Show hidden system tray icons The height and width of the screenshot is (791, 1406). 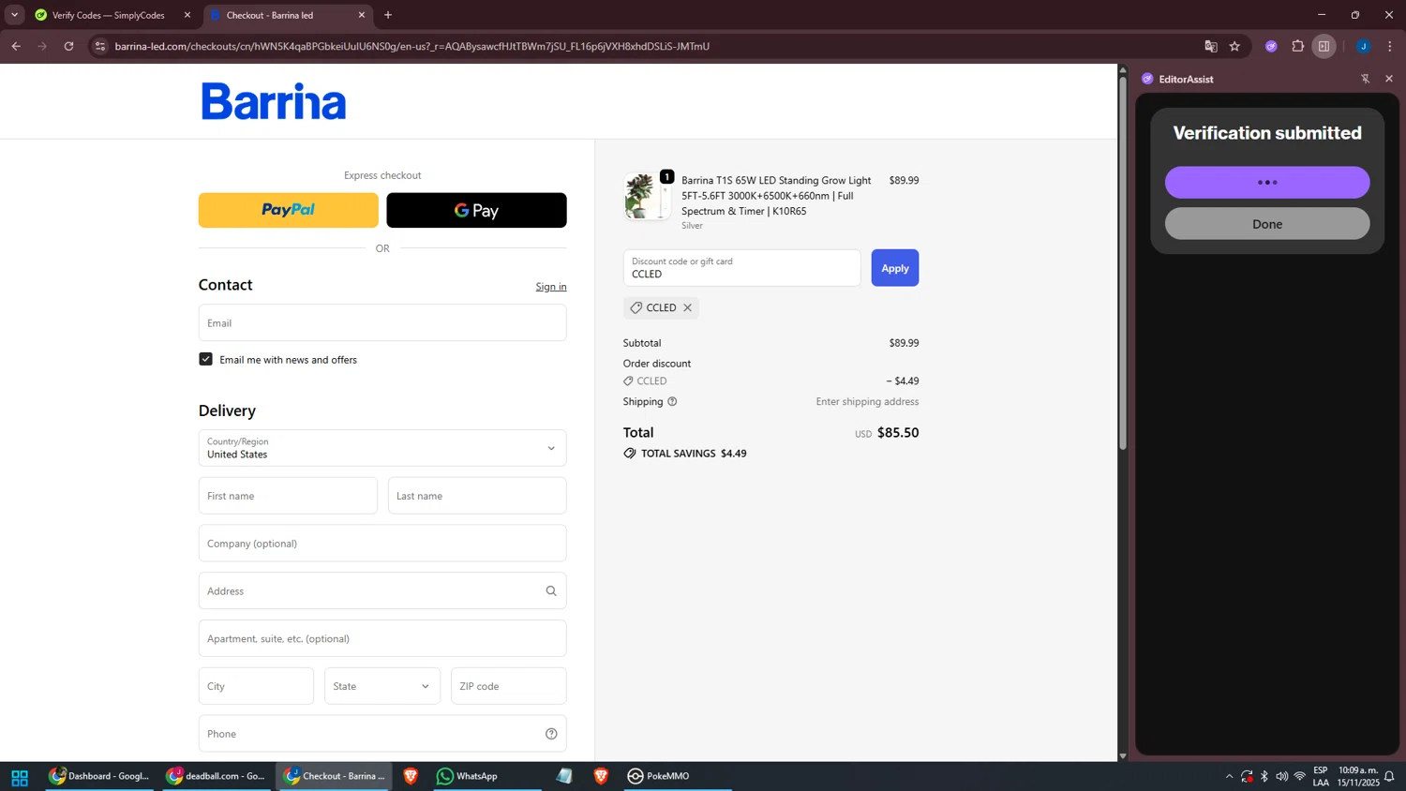point(1229,777)
